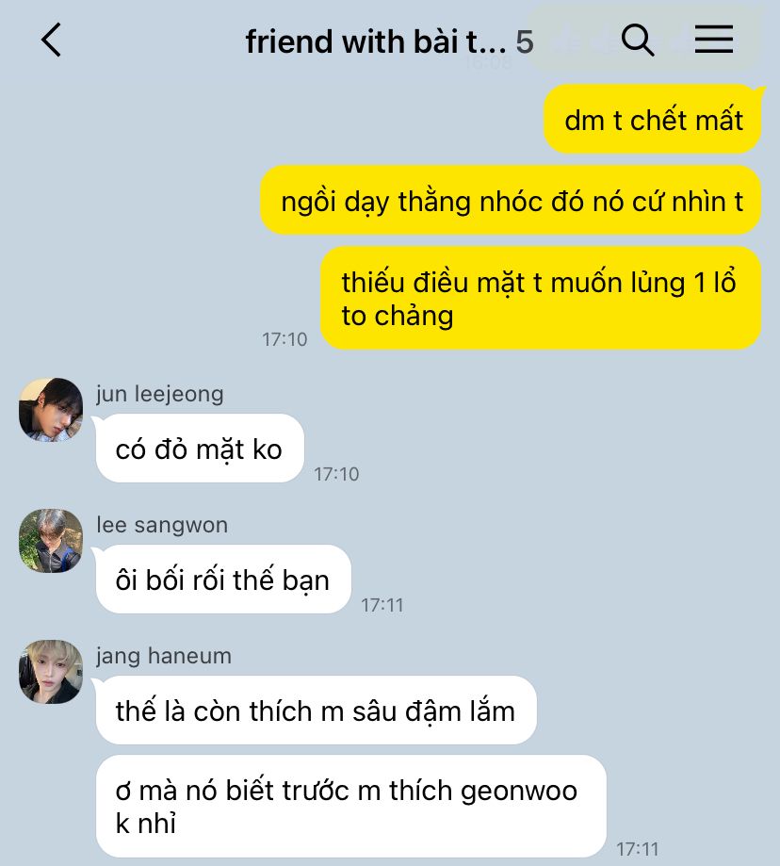
Task: Select the 'thiếu điều mặt t muốn lủng' bubble
Action: [541, 298]
